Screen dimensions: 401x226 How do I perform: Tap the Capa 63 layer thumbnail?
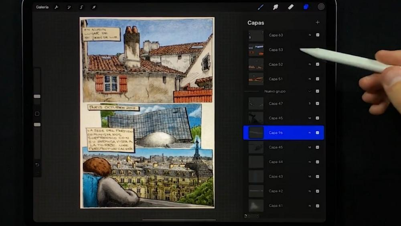point(256,35)
